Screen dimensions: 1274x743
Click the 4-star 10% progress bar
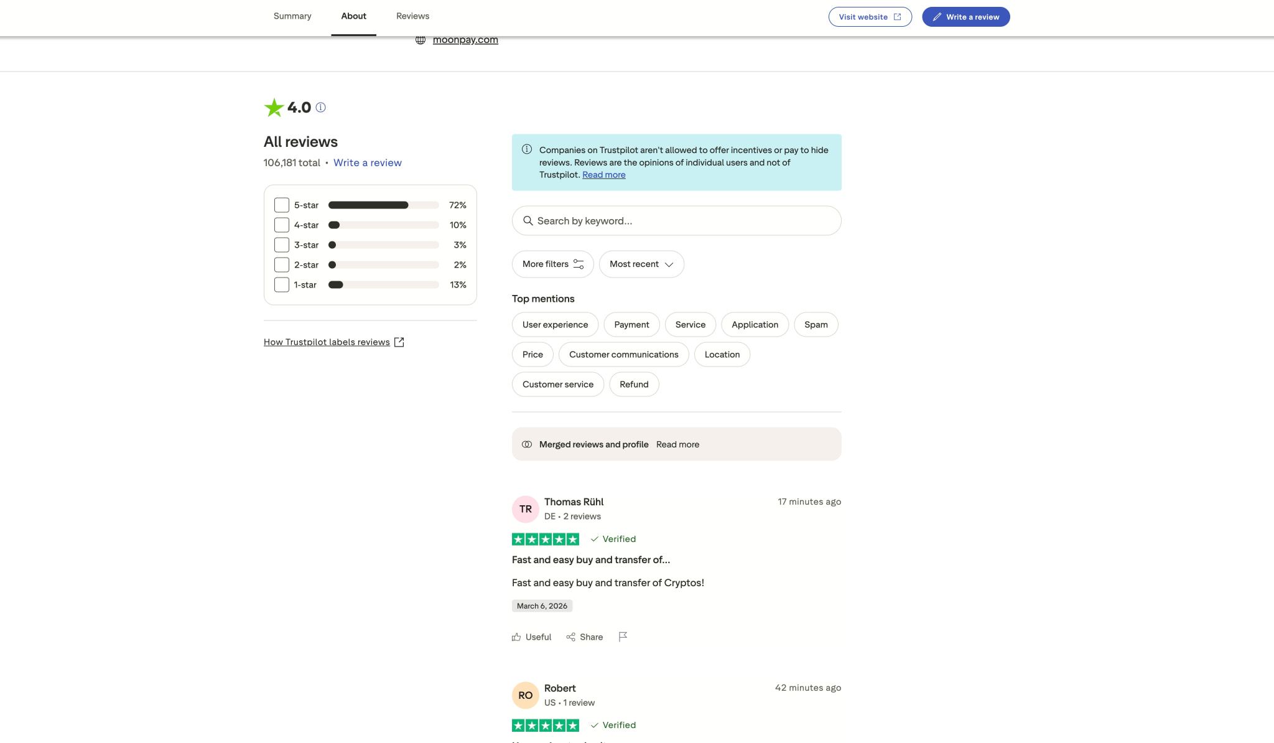click(x=383, y=225)
